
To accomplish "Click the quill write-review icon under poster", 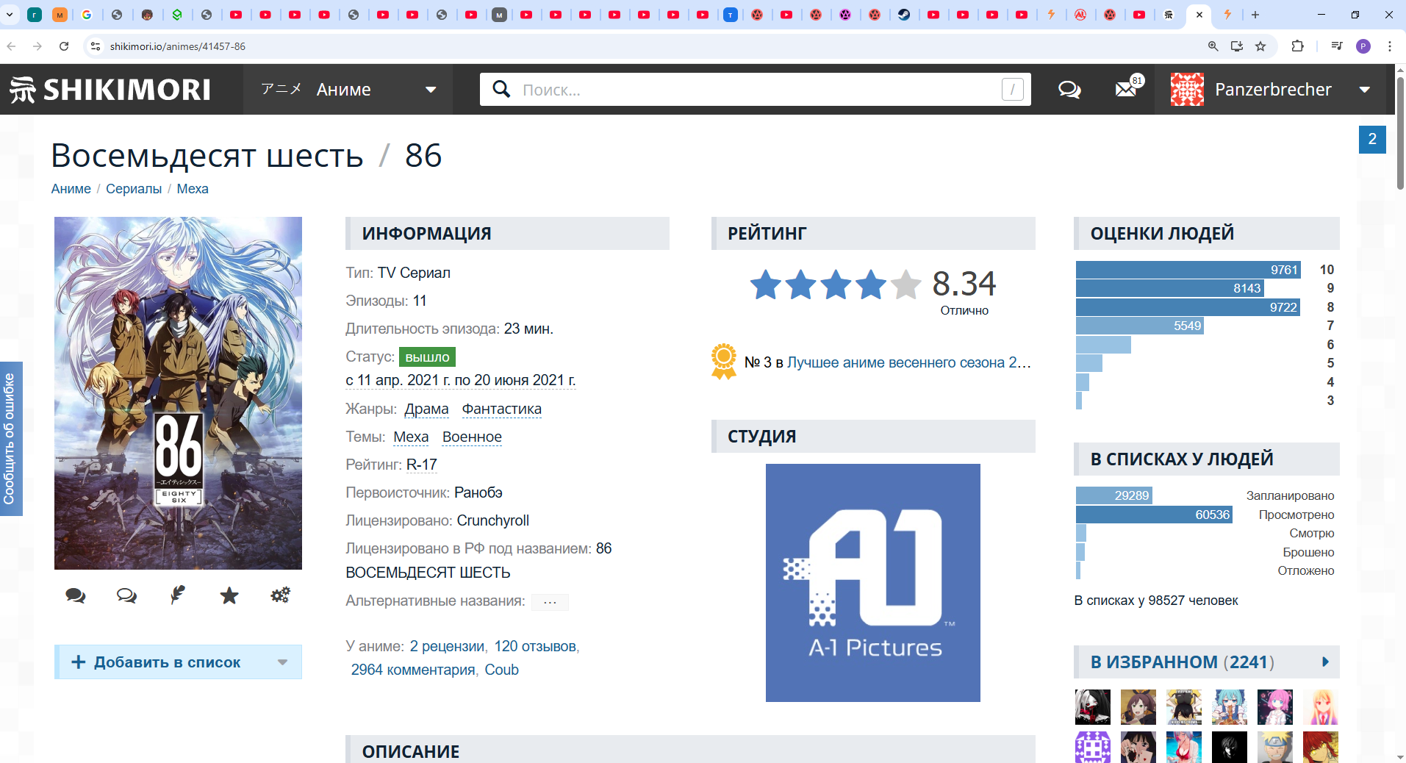I will click(178, 595).
